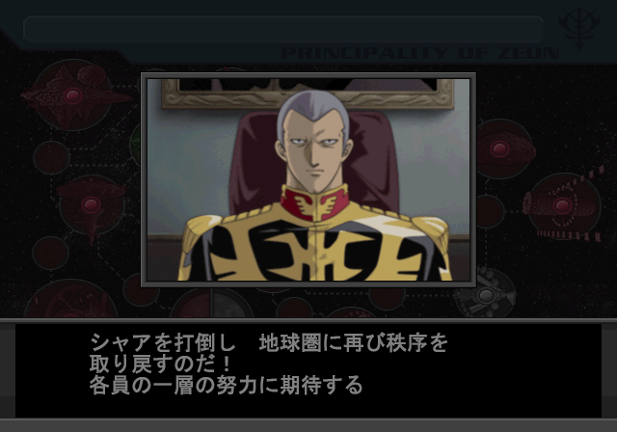Viewport: 617px width, 432px height.
Task: Select the half-red half-gray circle node
Action: click(211, 303)
